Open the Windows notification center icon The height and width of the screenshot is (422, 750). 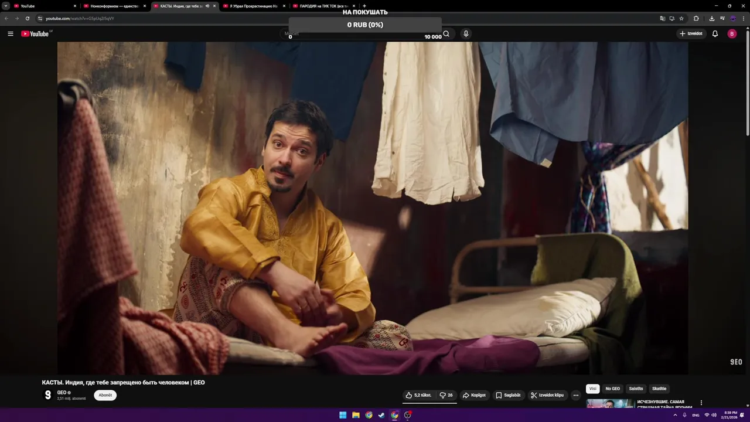[x=742, y=415]
